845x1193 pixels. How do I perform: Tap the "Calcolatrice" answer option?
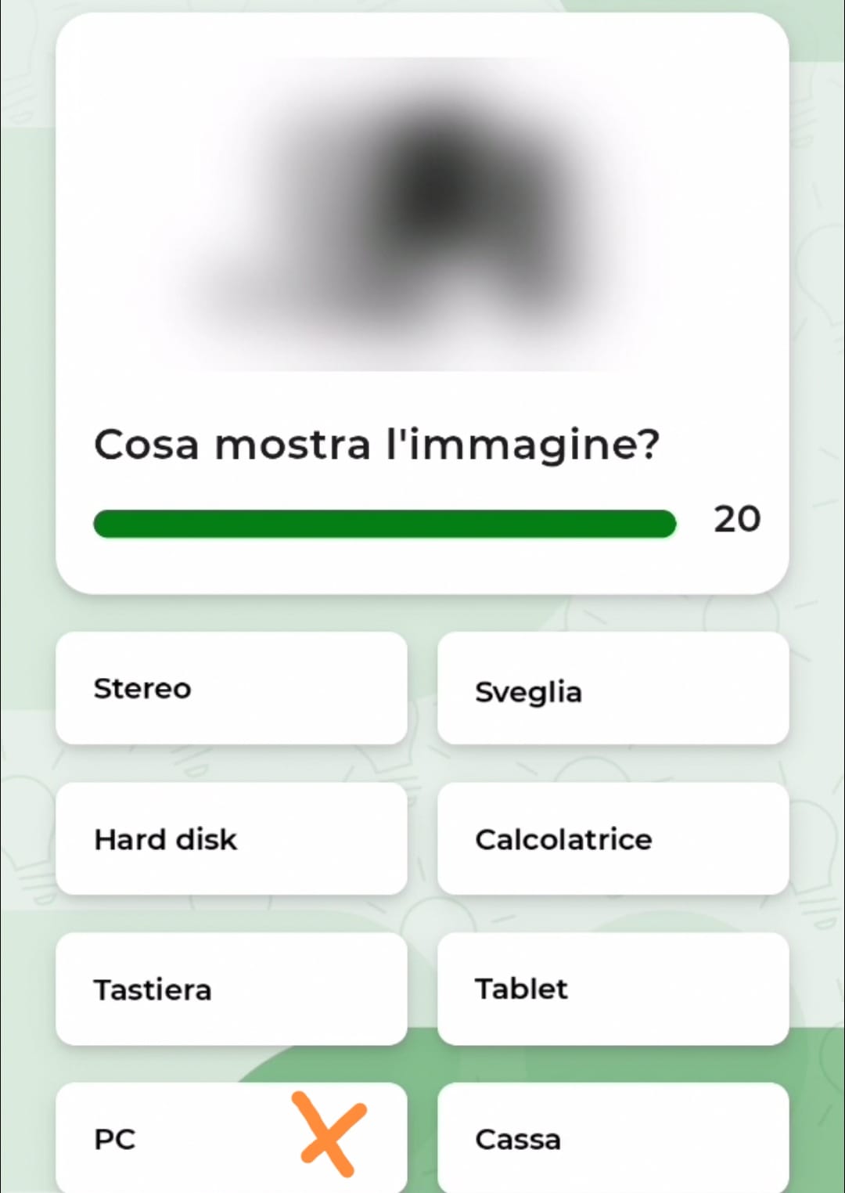pyautogui.click(x=613, y=838)
